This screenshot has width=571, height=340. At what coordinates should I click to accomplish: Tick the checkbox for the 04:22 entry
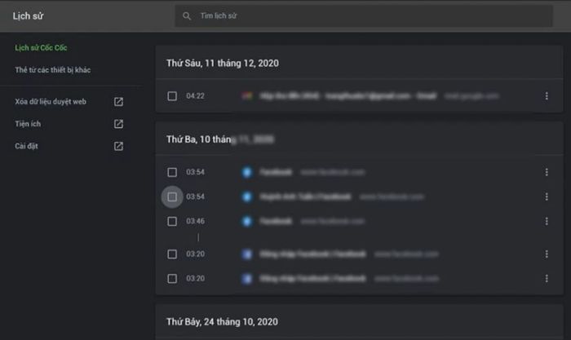coord(172,96)
